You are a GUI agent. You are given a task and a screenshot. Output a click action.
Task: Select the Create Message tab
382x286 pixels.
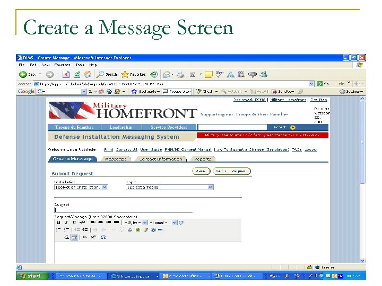73,159
